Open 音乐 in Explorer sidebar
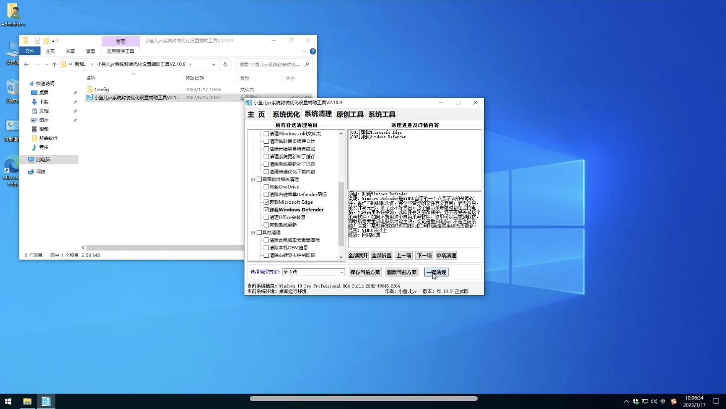This screenshot has height=409, width=726. [x=44, y=147]
